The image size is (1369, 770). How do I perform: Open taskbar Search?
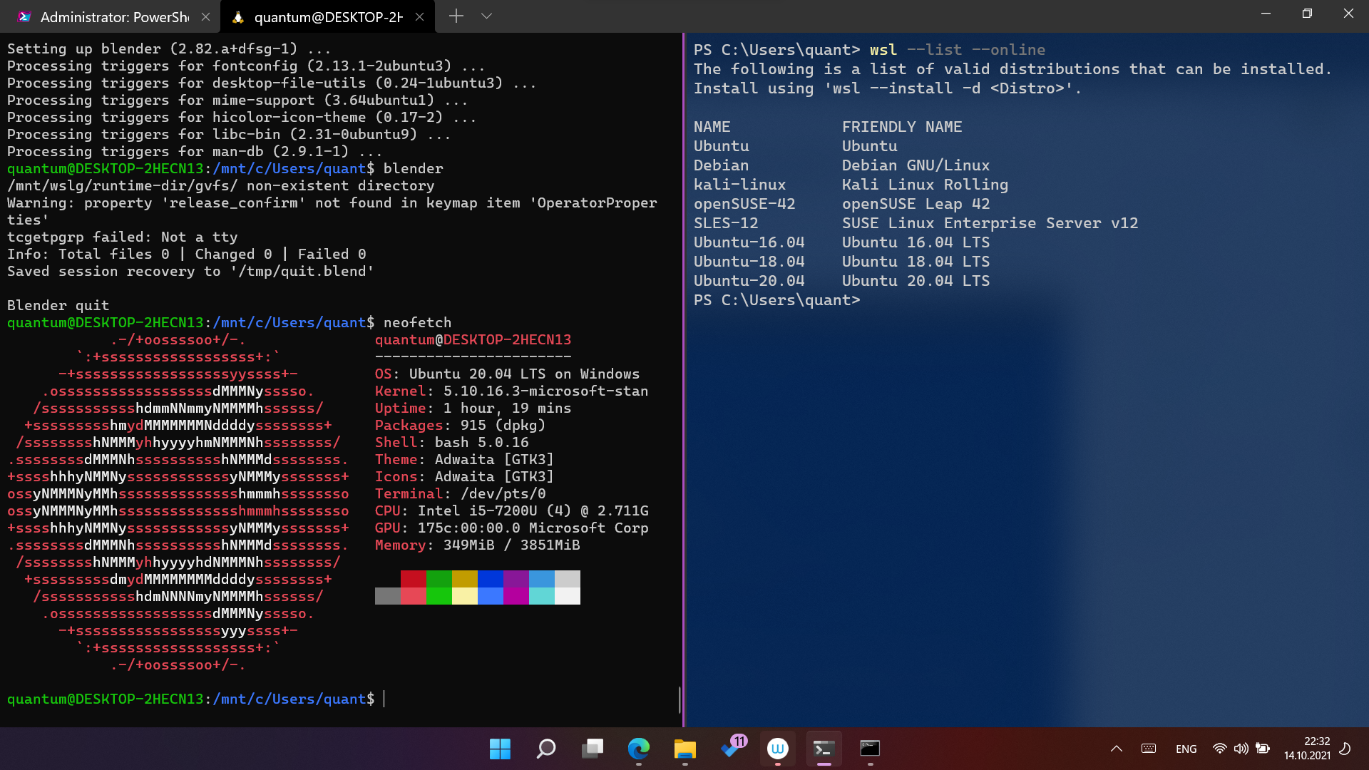tap(546, 749)
